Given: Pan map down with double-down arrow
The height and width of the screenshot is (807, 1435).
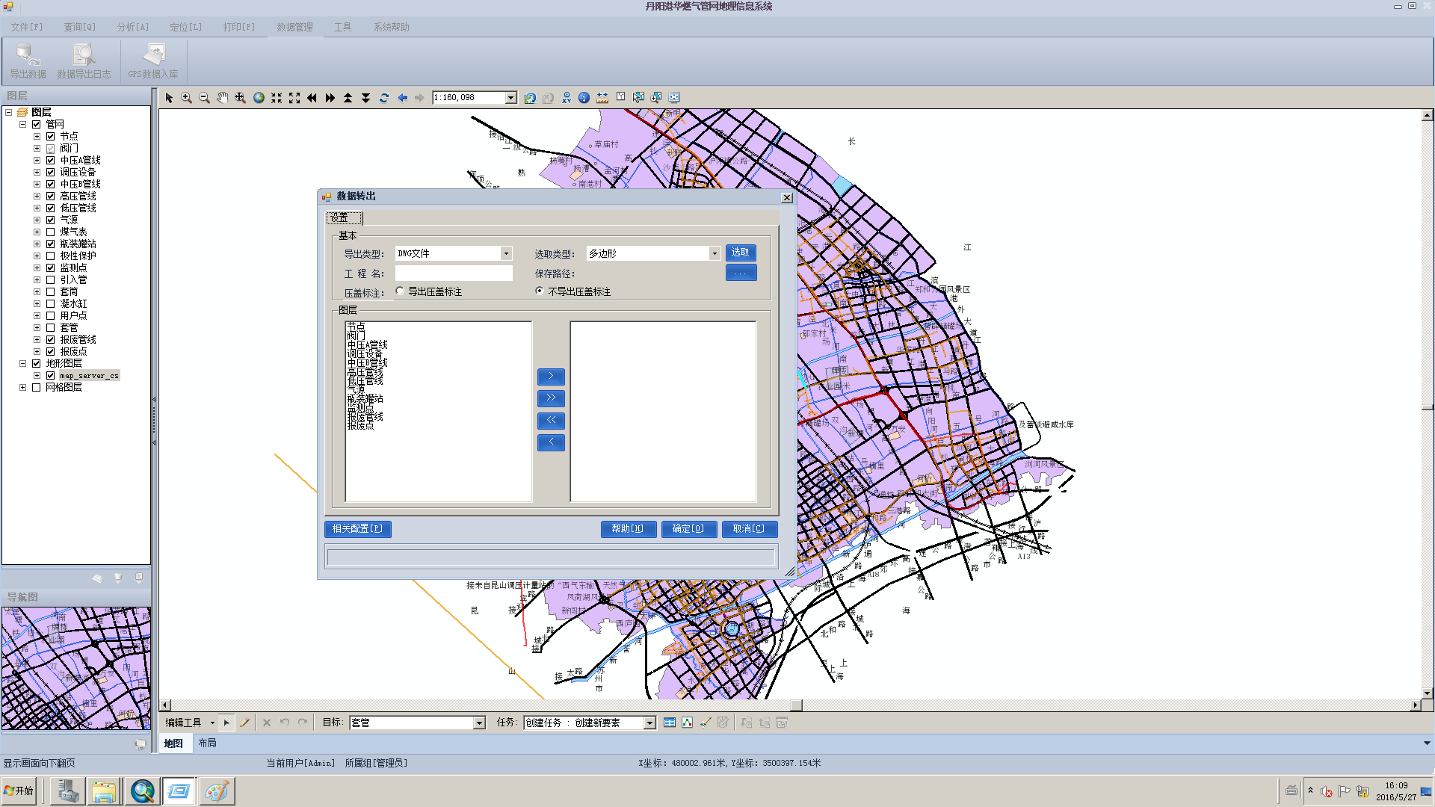Looking at the screenshot, I should coord(366,98).
